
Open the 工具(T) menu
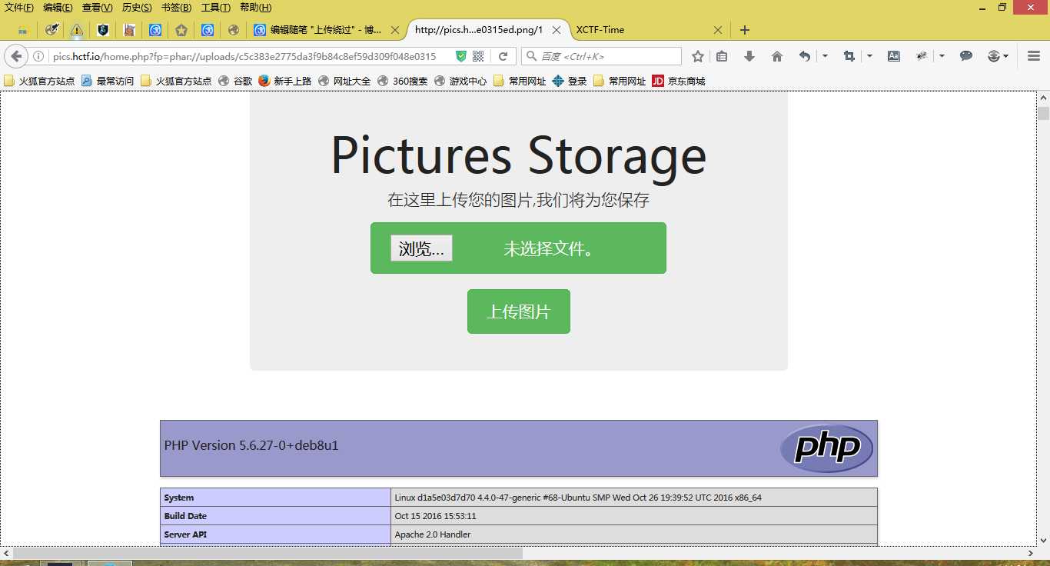(215, 8)
